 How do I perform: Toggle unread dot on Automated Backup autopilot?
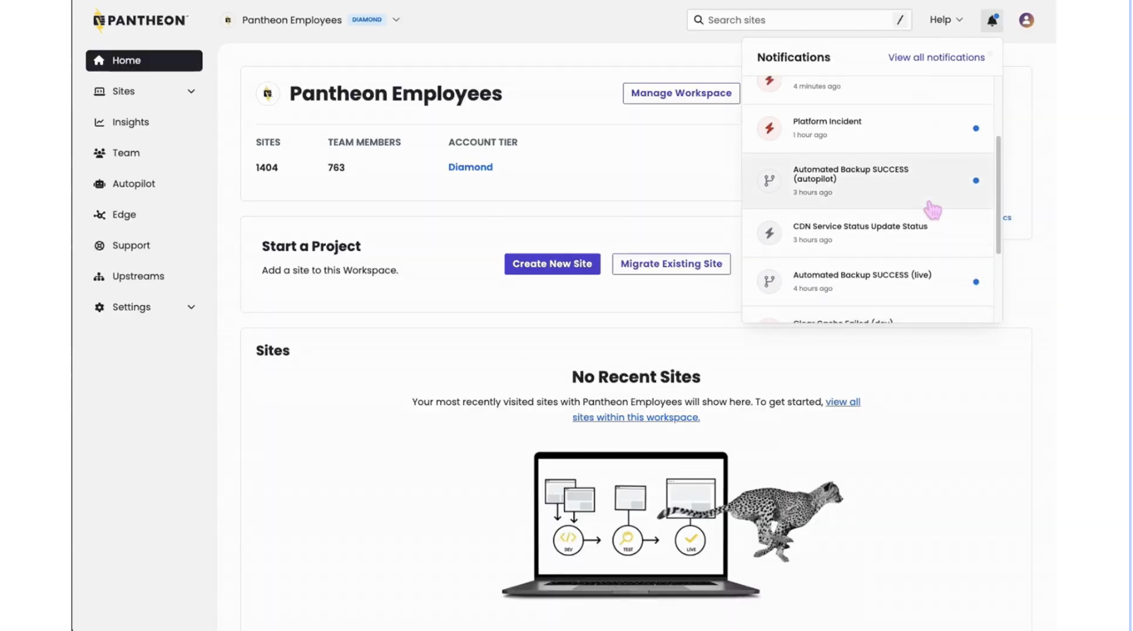point(975,180)
